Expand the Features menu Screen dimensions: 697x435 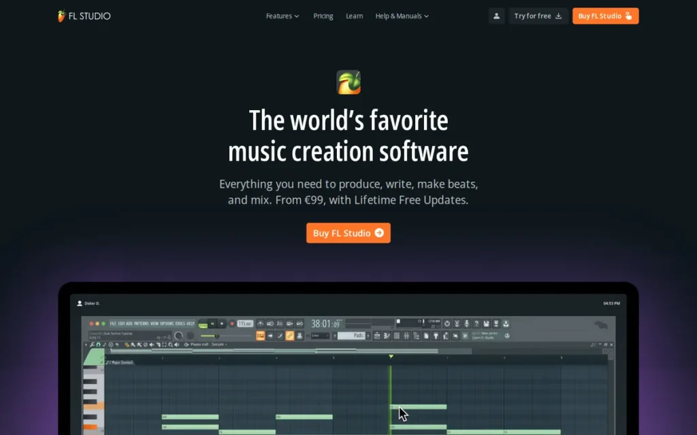282,16
